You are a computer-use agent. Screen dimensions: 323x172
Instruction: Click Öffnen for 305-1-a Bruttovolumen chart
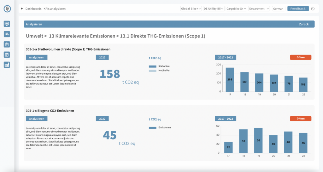pyautogui.click(x=301, y=57)
